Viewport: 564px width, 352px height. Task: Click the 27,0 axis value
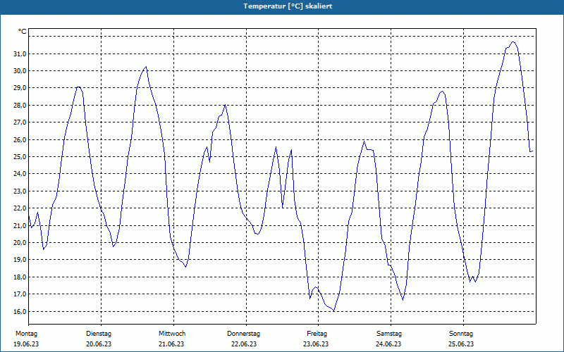(x=20, y=122)
